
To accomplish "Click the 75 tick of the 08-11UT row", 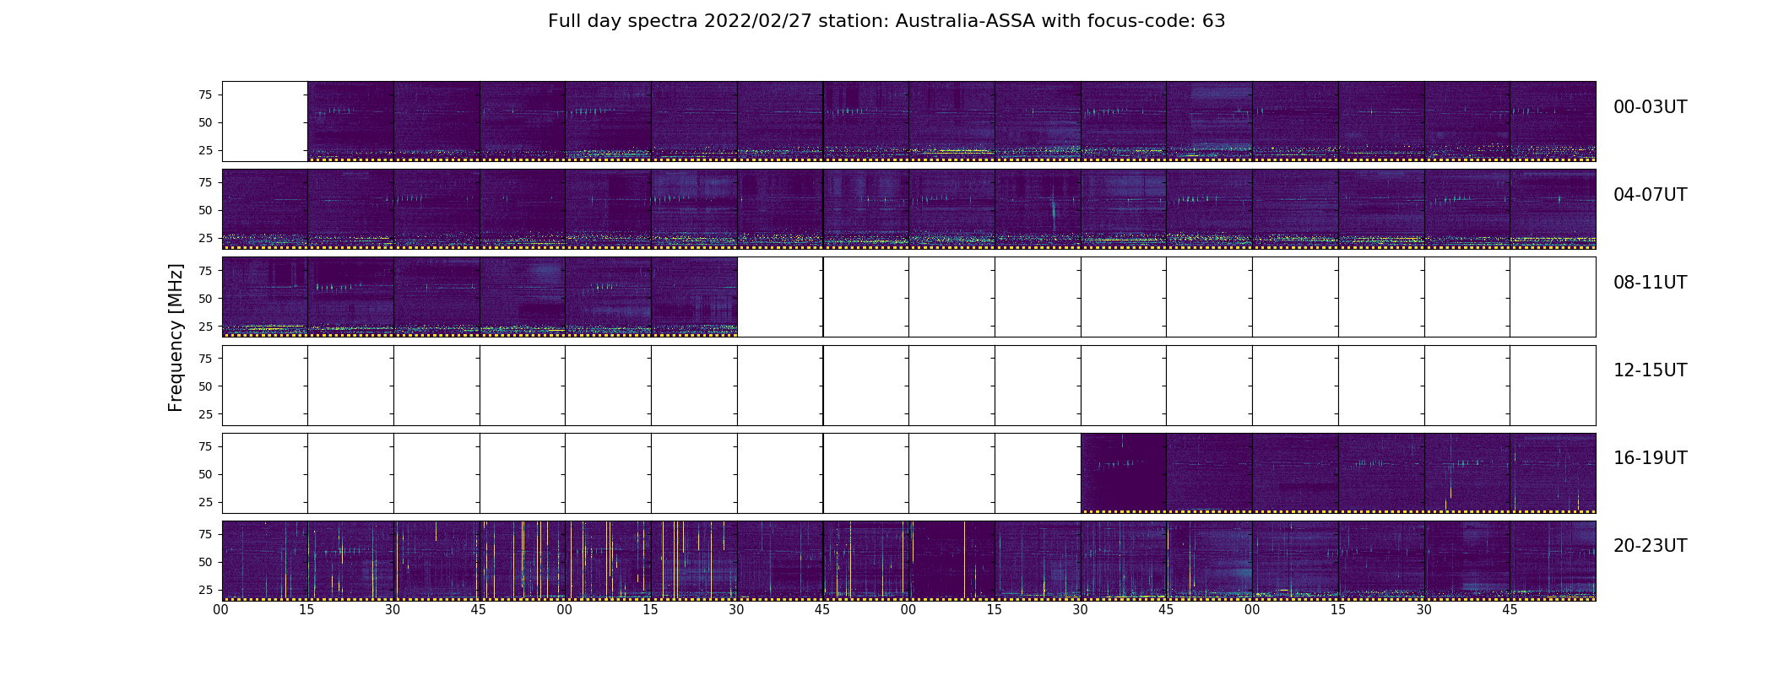I will (x=205, y=270).
